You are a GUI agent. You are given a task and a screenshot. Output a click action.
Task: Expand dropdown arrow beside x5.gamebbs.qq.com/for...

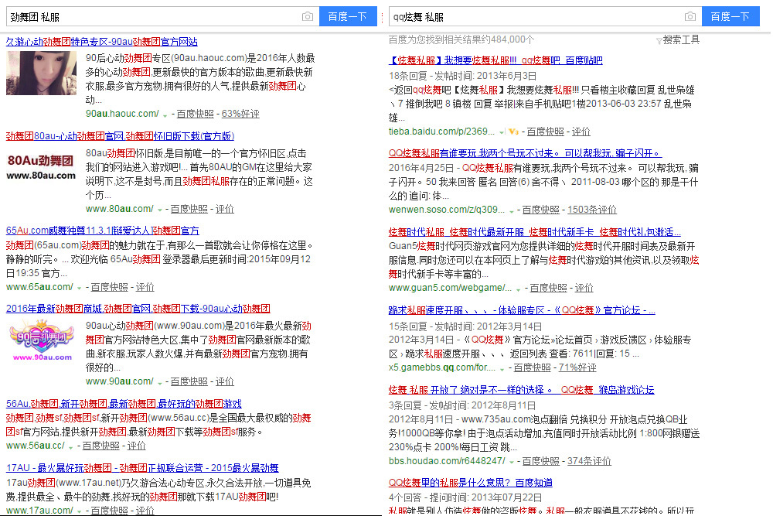click(502, 369)
